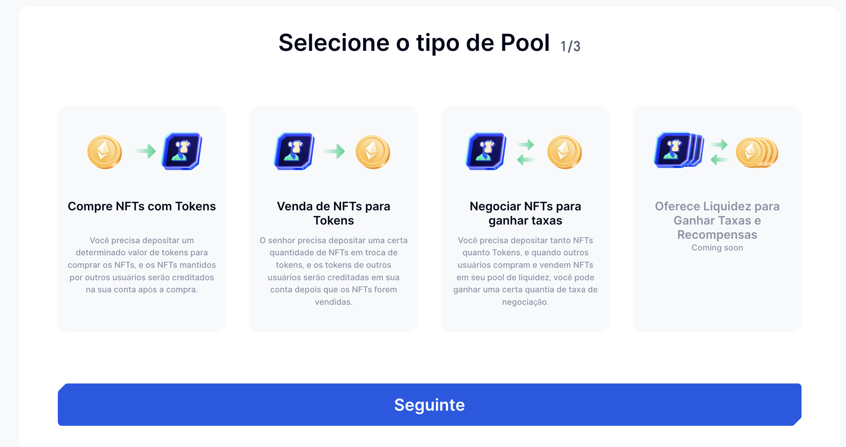Select the "Venda de NFTs para Tokens" option
This screenshot has height=447, width=846.
[333, 213]
